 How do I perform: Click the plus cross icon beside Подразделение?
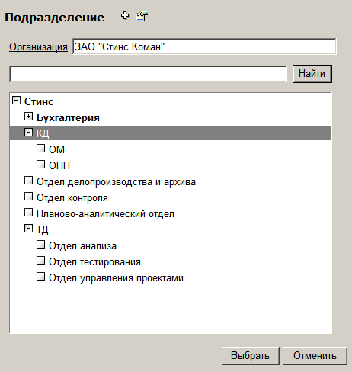pyautogui.click(x=125, y=16)
